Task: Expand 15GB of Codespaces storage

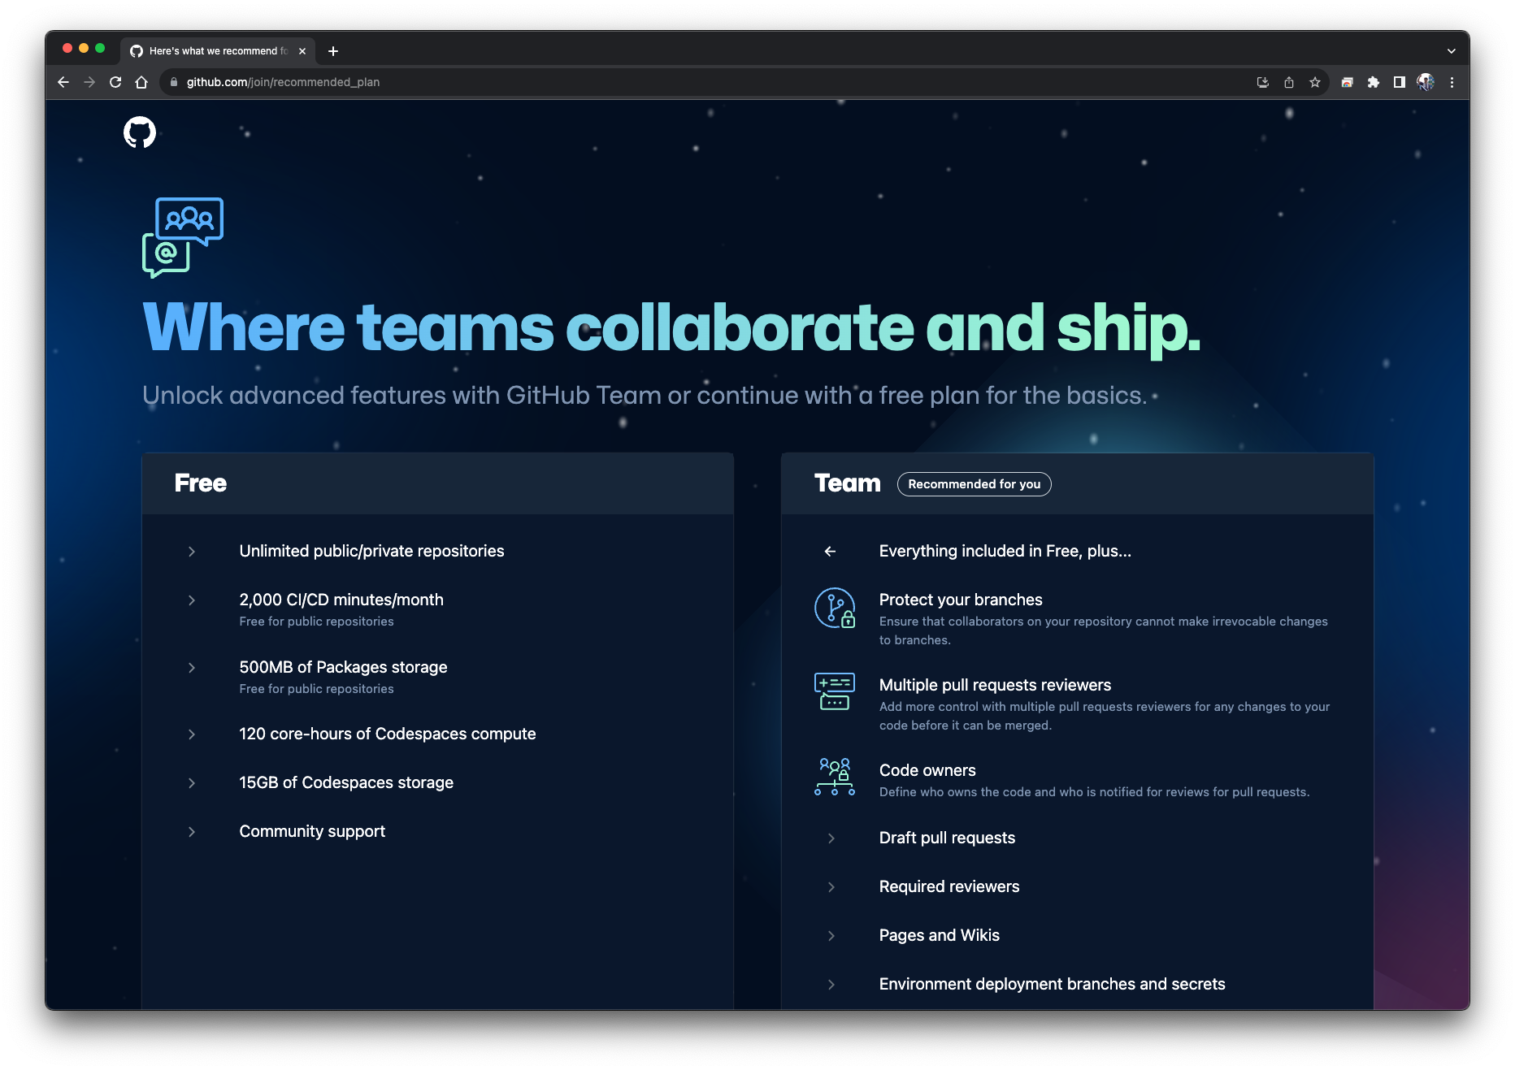Action: 192,783
